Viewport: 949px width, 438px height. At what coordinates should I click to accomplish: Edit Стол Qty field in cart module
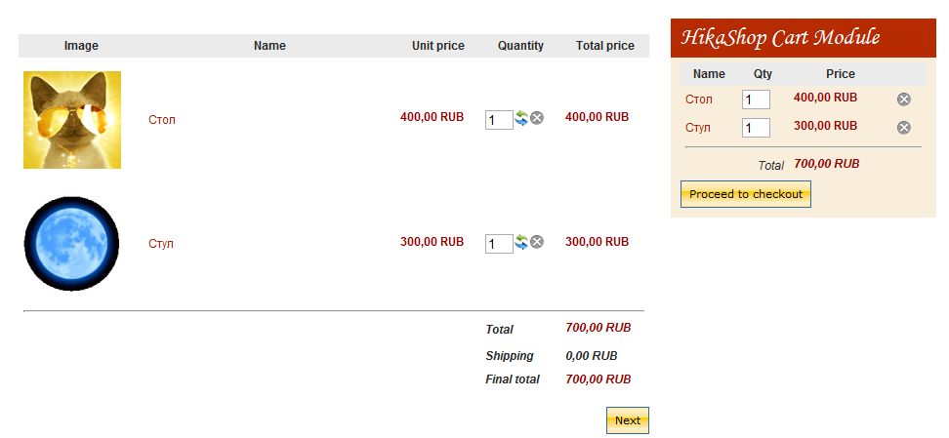click(x=756, y=100)
